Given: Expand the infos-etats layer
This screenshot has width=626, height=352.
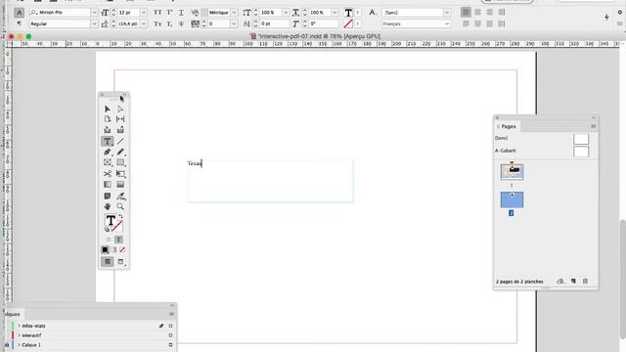Looking at the screenshot, I should point(19,326).
